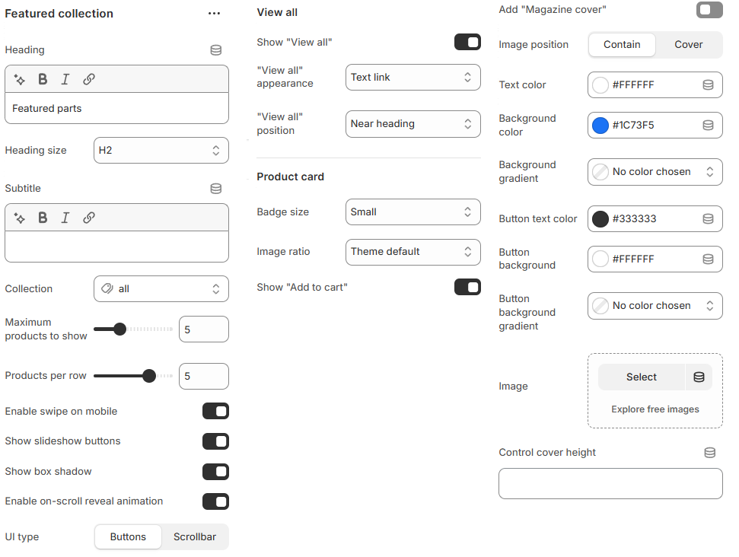Click the Explore free images link
The width and height of the screenshot is (739, 557).
pos(655,409)
